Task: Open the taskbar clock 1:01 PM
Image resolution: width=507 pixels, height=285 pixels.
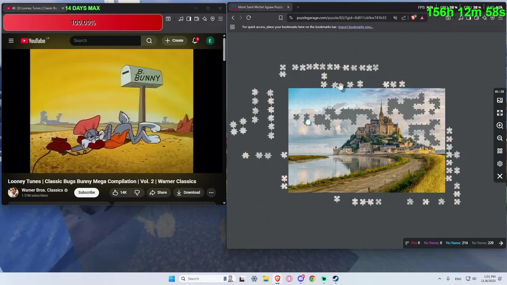Action: click(490, 279)
